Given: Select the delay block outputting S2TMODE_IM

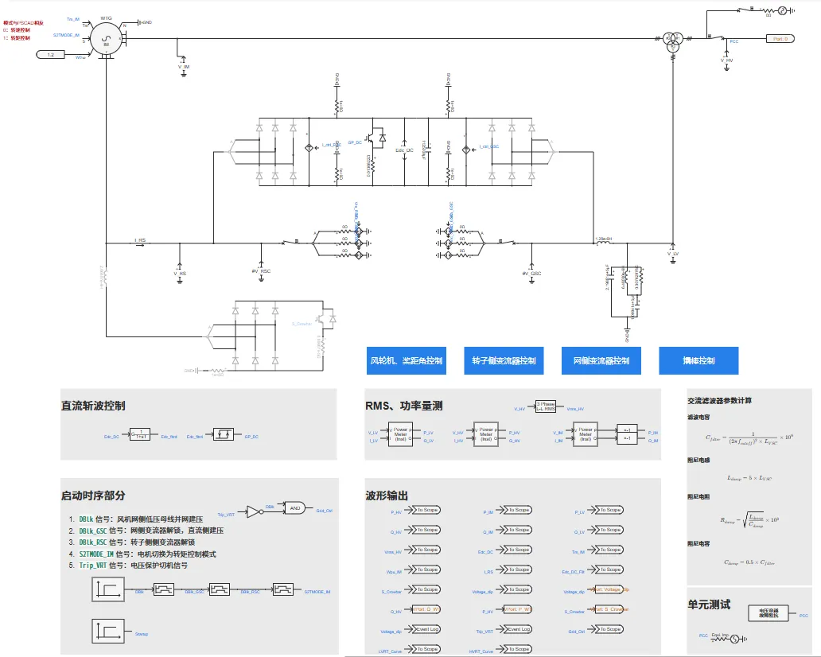Looking at the screenshot, I should (282, 589).
